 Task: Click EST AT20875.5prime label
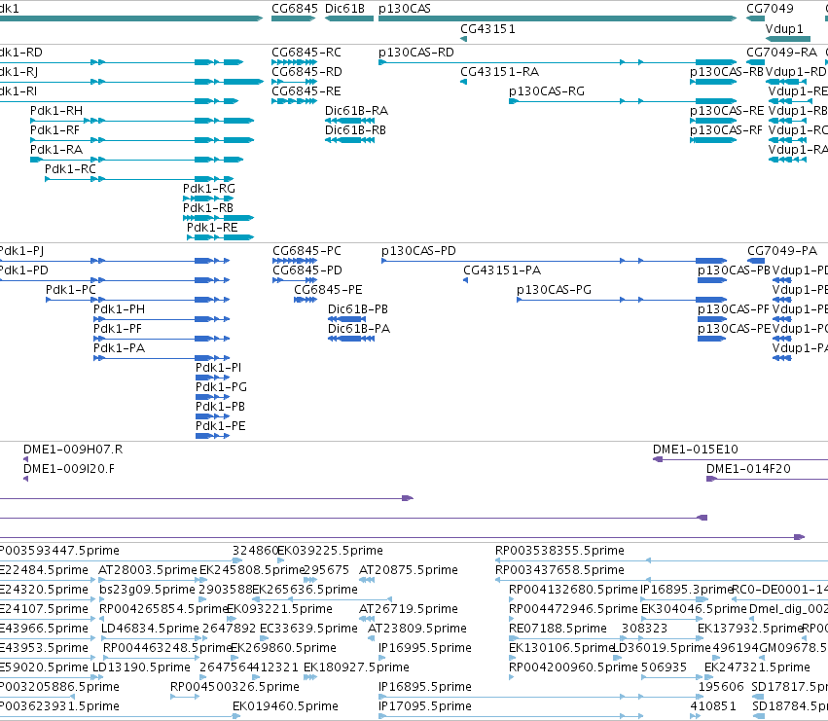point(409,570)
